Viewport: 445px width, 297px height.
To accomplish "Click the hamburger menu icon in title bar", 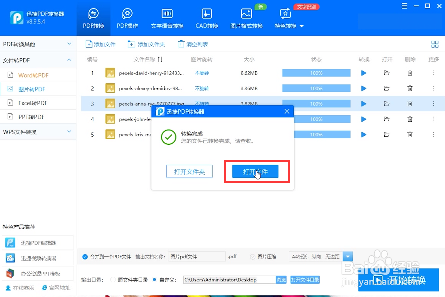I will coord(405,6).
